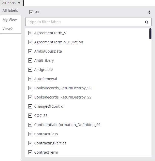Click the sort arrows icon beside All
Image resolution: width=155 pixels, height=161 pixels.
149,12
